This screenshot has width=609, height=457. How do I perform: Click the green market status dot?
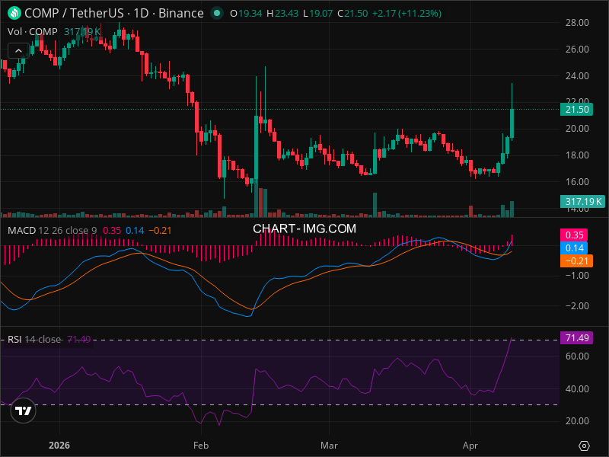coord(217,13)
